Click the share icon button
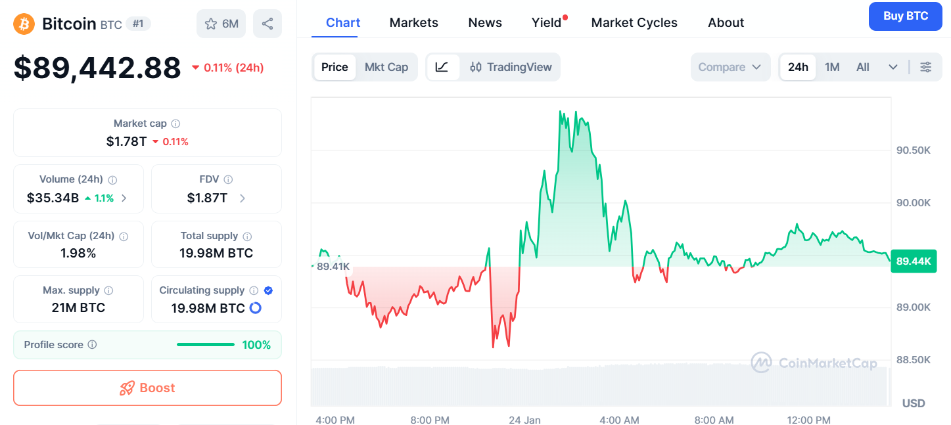This screenshot has height=425, width=951. 267,24
